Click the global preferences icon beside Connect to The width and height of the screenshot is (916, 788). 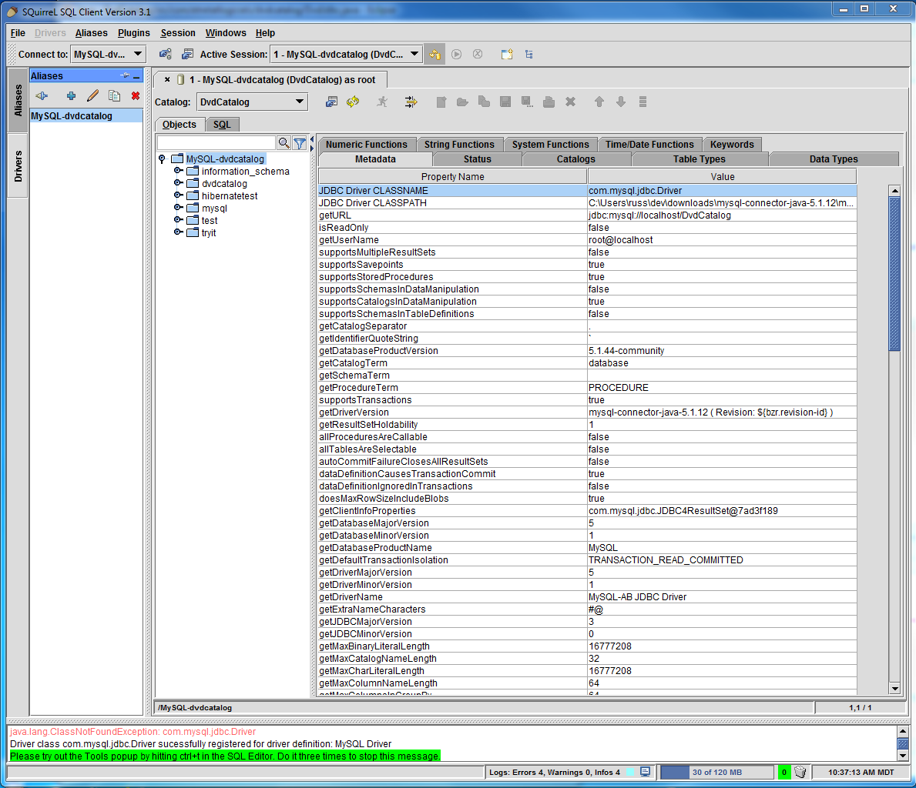pos(166,55)
